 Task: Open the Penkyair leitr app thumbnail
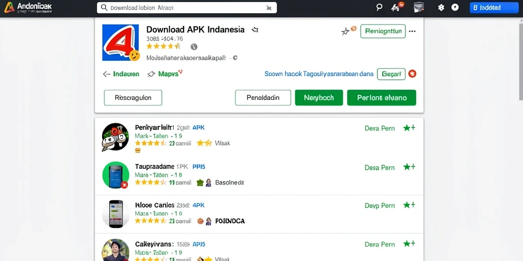coord(115,137)
